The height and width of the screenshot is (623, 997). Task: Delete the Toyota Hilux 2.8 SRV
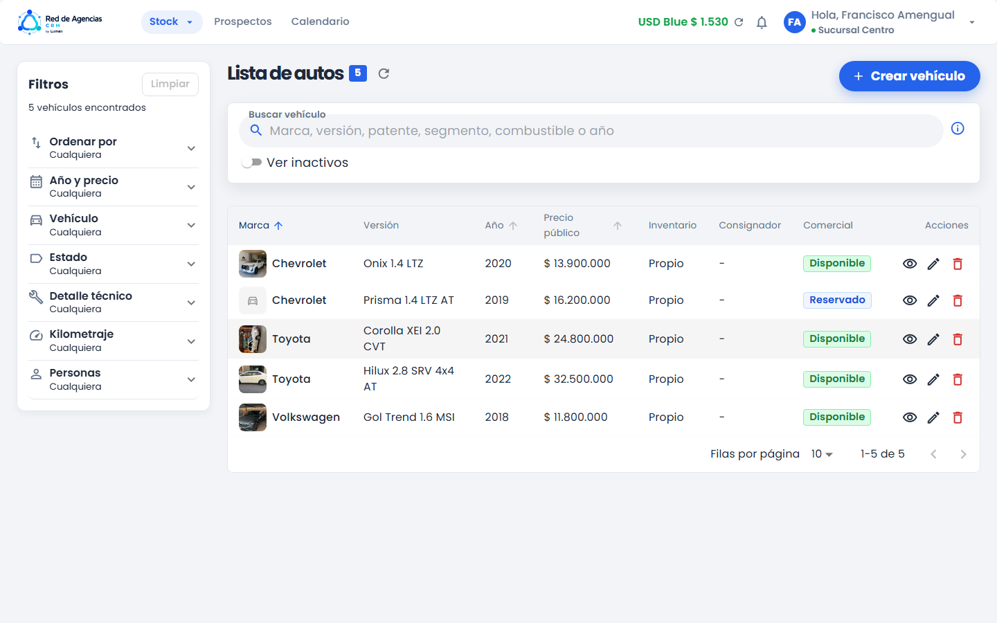point(958,379)
